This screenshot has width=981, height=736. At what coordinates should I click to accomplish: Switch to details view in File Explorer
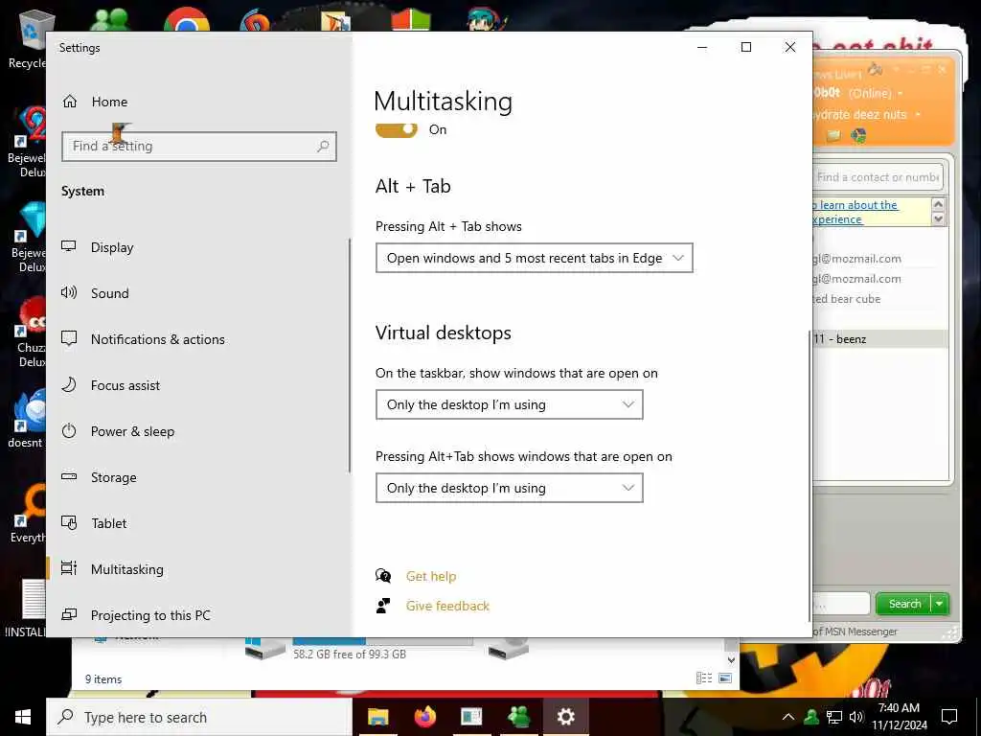point(704,678)
